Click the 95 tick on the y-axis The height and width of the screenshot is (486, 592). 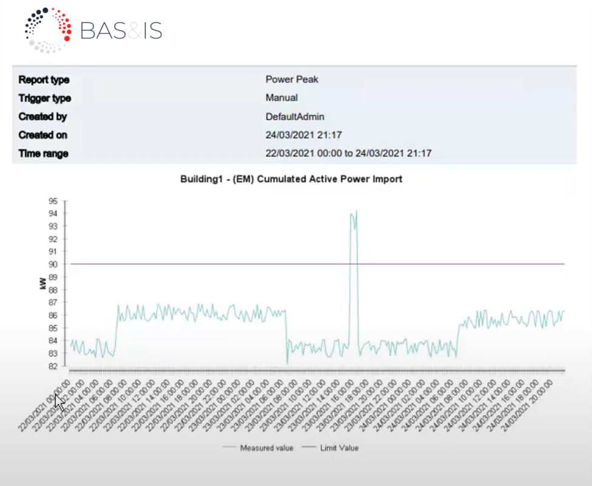pos(53,200)
